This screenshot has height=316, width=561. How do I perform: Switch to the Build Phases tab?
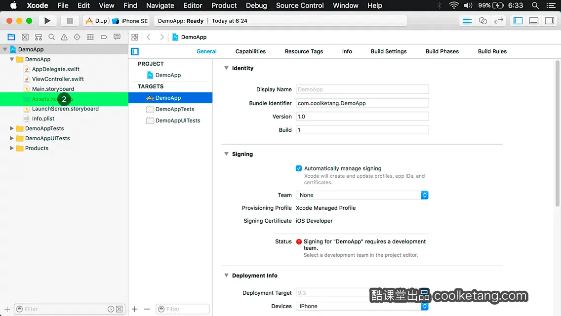442,51
